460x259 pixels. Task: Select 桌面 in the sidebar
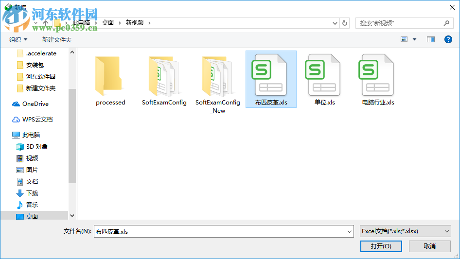(x=27, y=216)
